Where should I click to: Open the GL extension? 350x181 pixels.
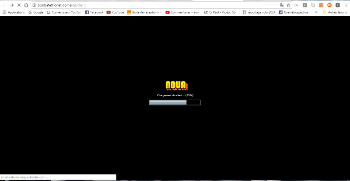297,5
